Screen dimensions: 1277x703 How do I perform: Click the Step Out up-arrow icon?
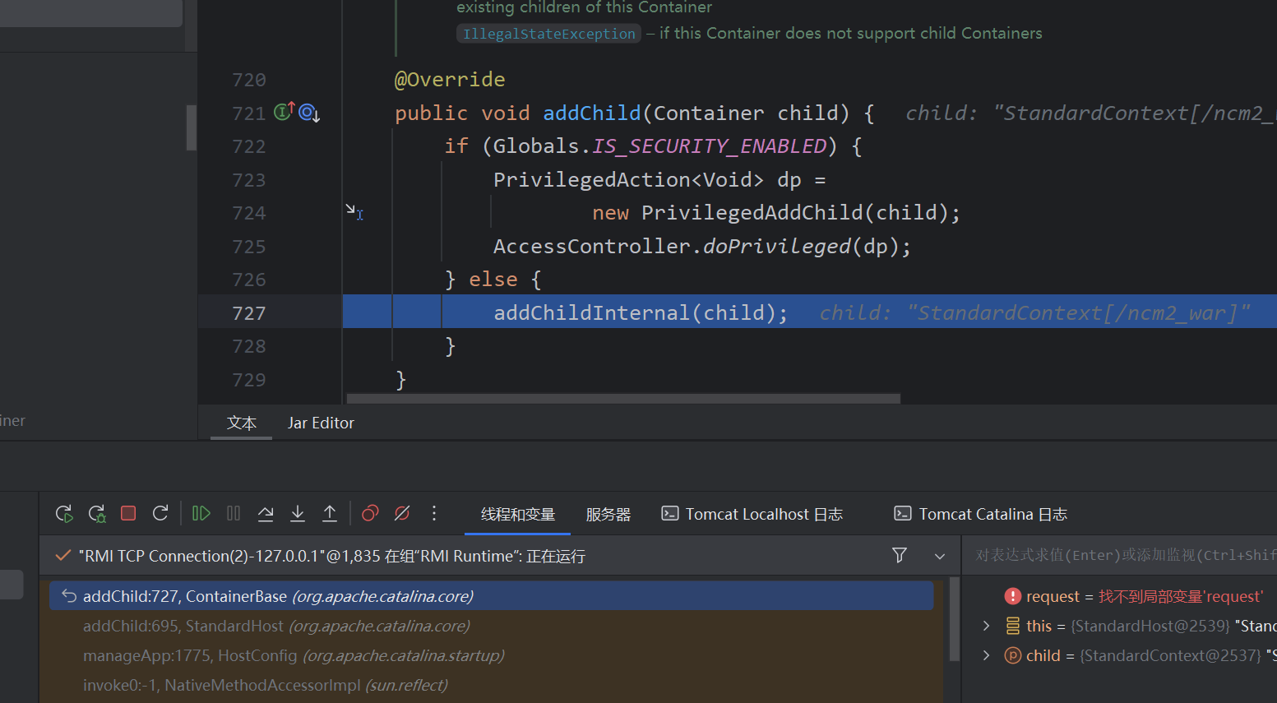coord(330,514)
